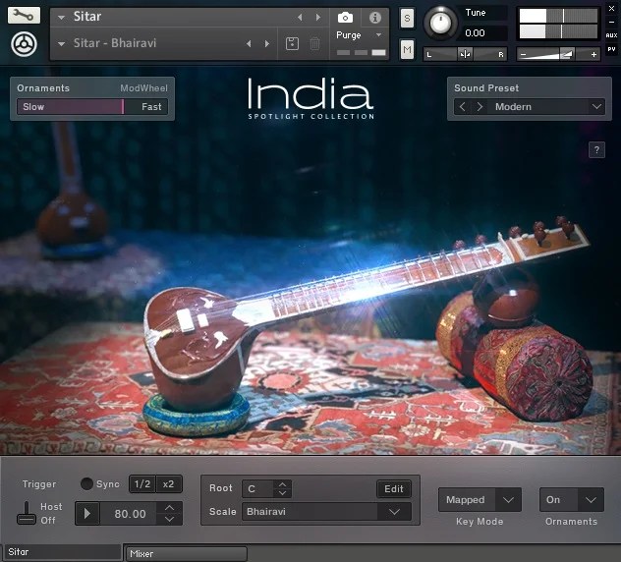The image size is (621, 562).
Task: Open the Ornaments On dropdown
Action: pyautogui.click(x=591, y=500)
